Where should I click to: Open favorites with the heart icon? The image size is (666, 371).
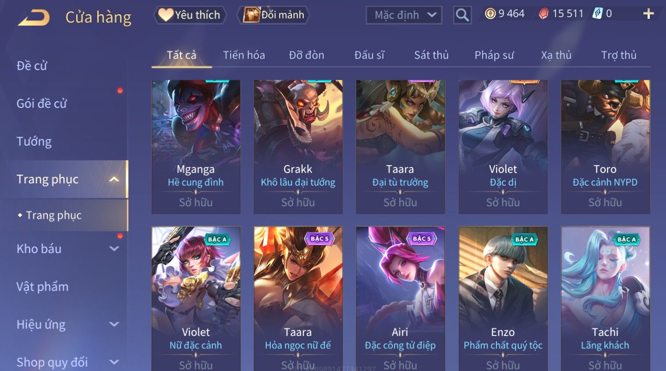[166, 15]
